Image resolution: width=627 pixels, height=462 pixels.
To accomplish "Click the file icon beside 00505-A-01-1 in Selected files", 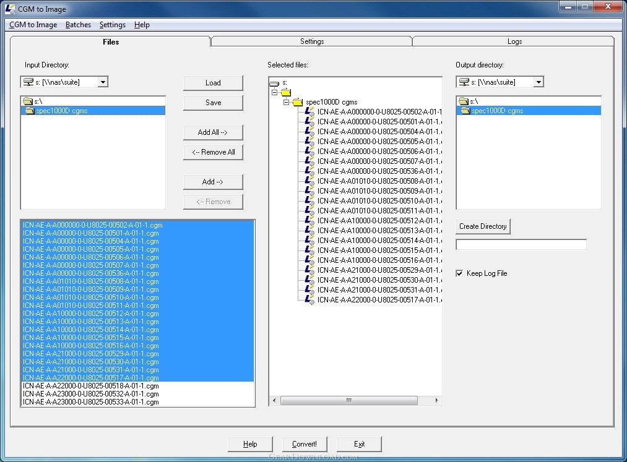I will (309, 142).
